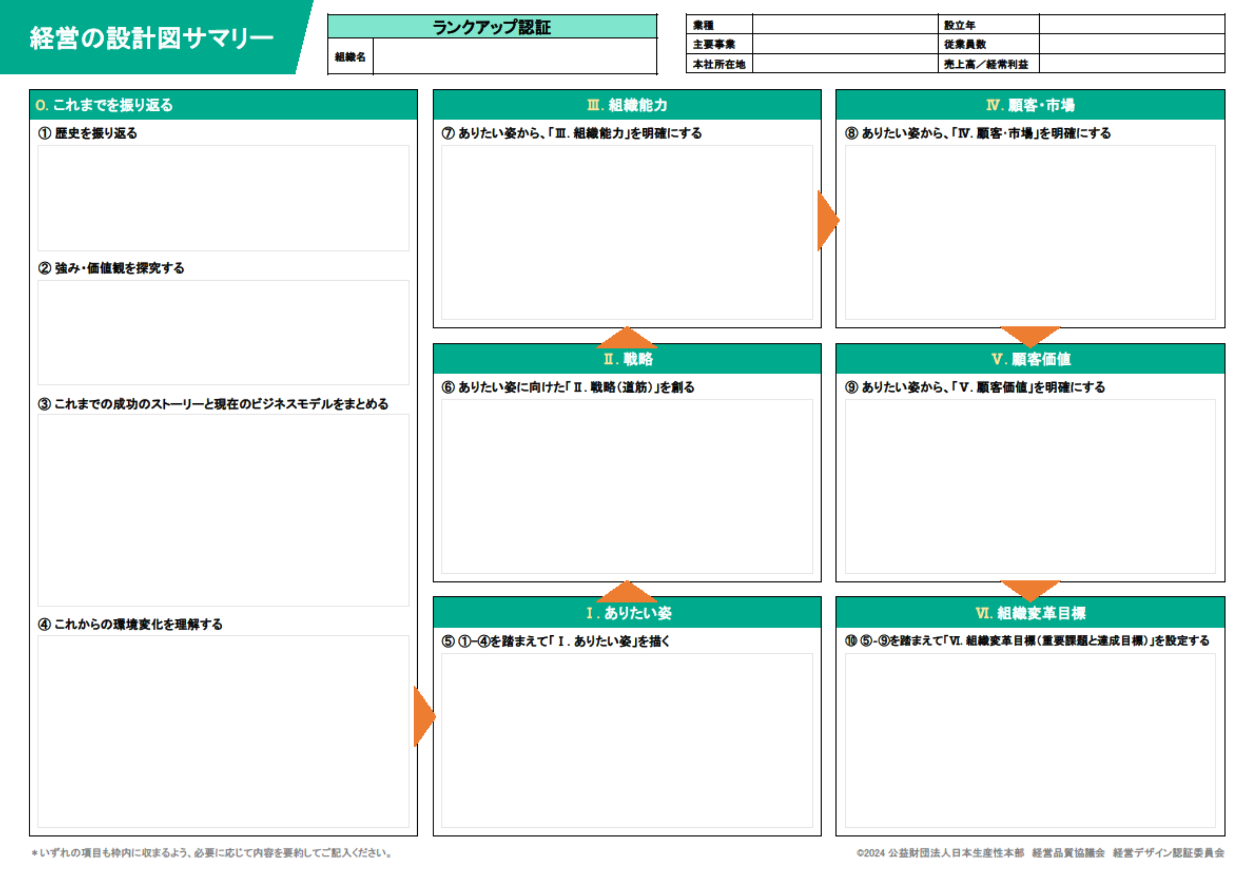The width and height of the screenshot is (1256, 888).
Task: Click the text box under ⑧ 顧客・市場を明確にする
Action: (x=1030, y=232)
